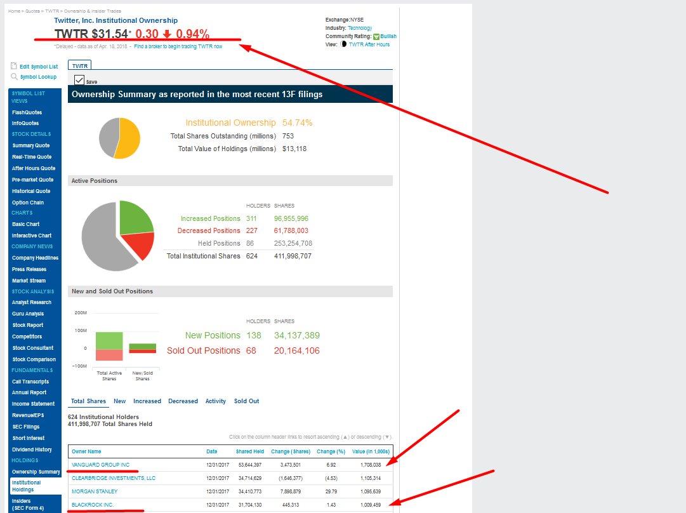The height and width of the screenshot is (513, 686).
Task: Open Ownership Summary sidebar item
Action: point(36,472)
